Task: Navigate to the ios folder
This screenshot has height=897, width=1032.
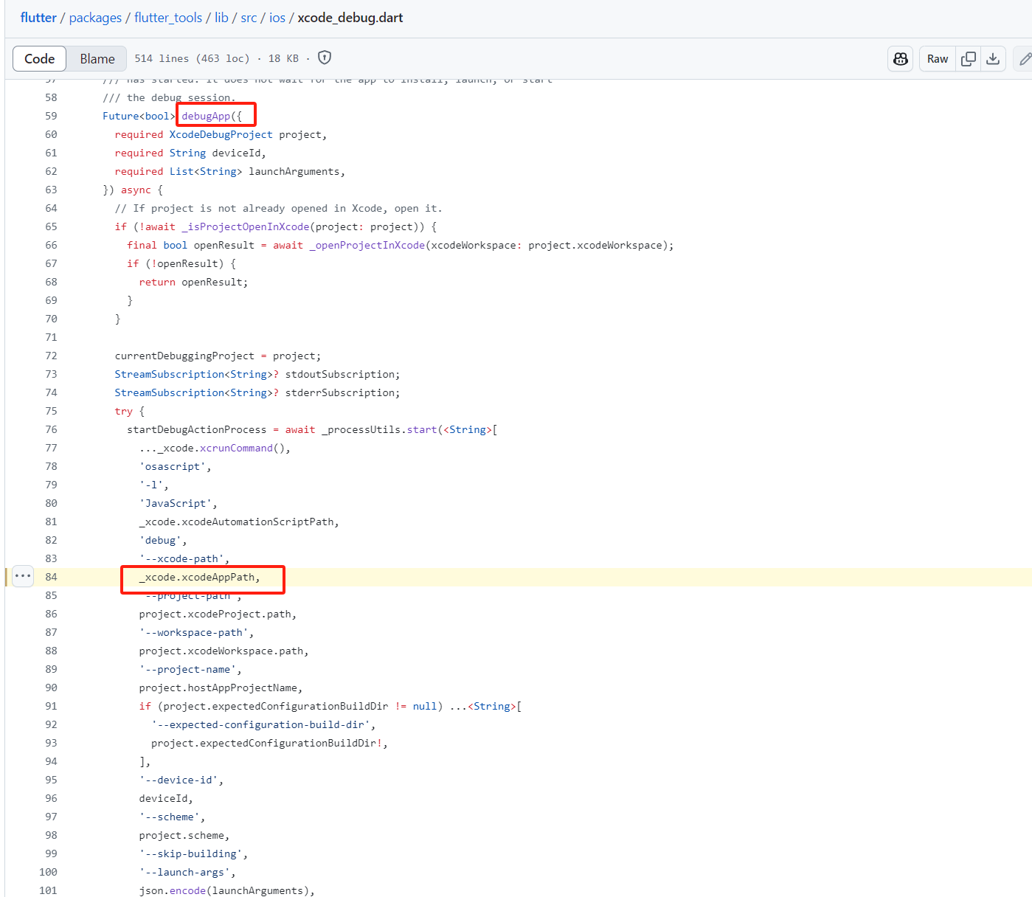Action: pyautogui.click(x=277, y=18)
